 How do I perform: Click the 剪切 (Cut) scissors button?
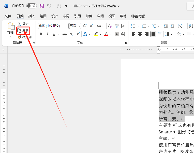coord(23,24)
